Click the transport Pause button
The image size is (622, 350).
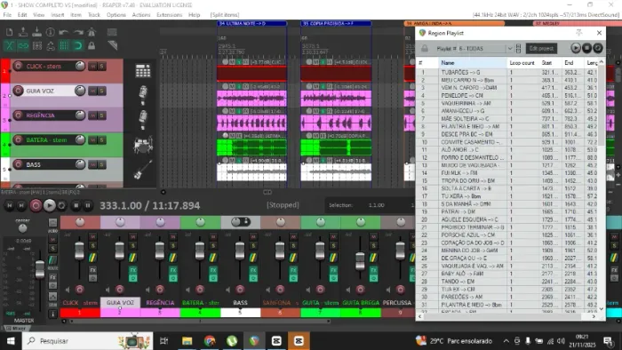pyautogui.click(x=88, y=205)
